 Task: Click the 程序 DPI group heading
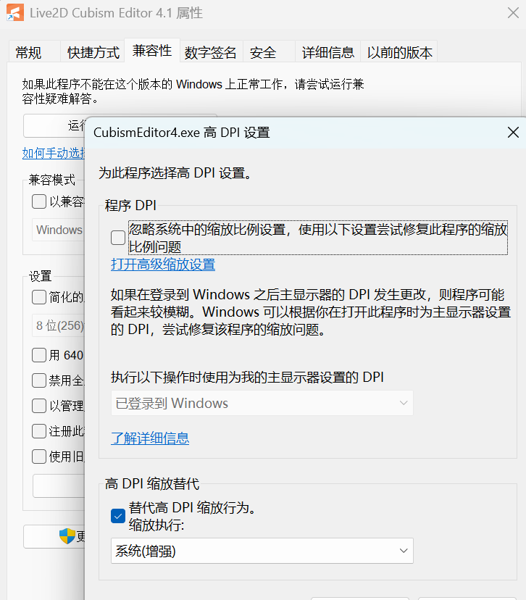coord(130,206)
